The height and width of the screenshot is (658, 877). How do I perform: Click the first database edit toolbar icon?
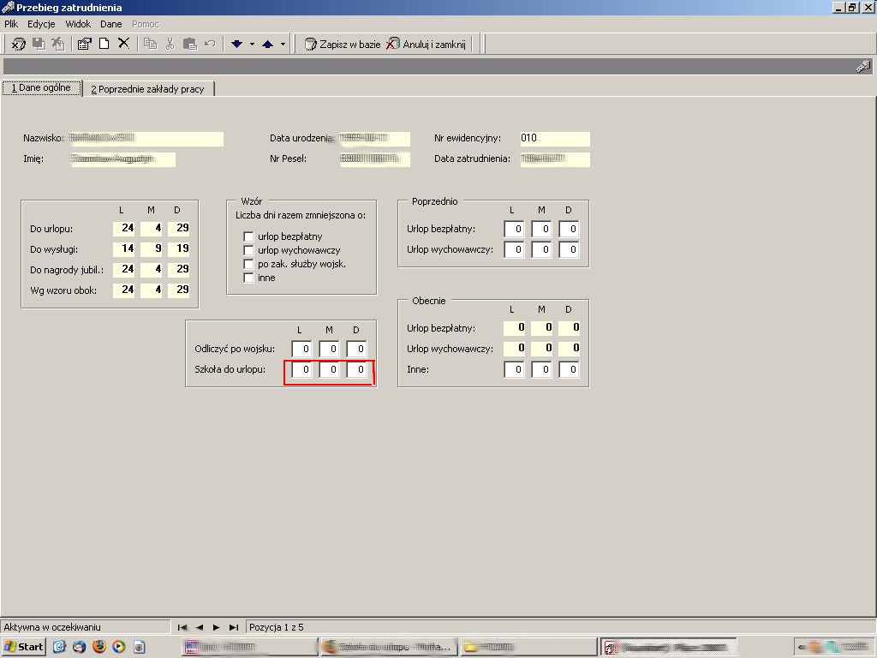click(x=19, y=44)
